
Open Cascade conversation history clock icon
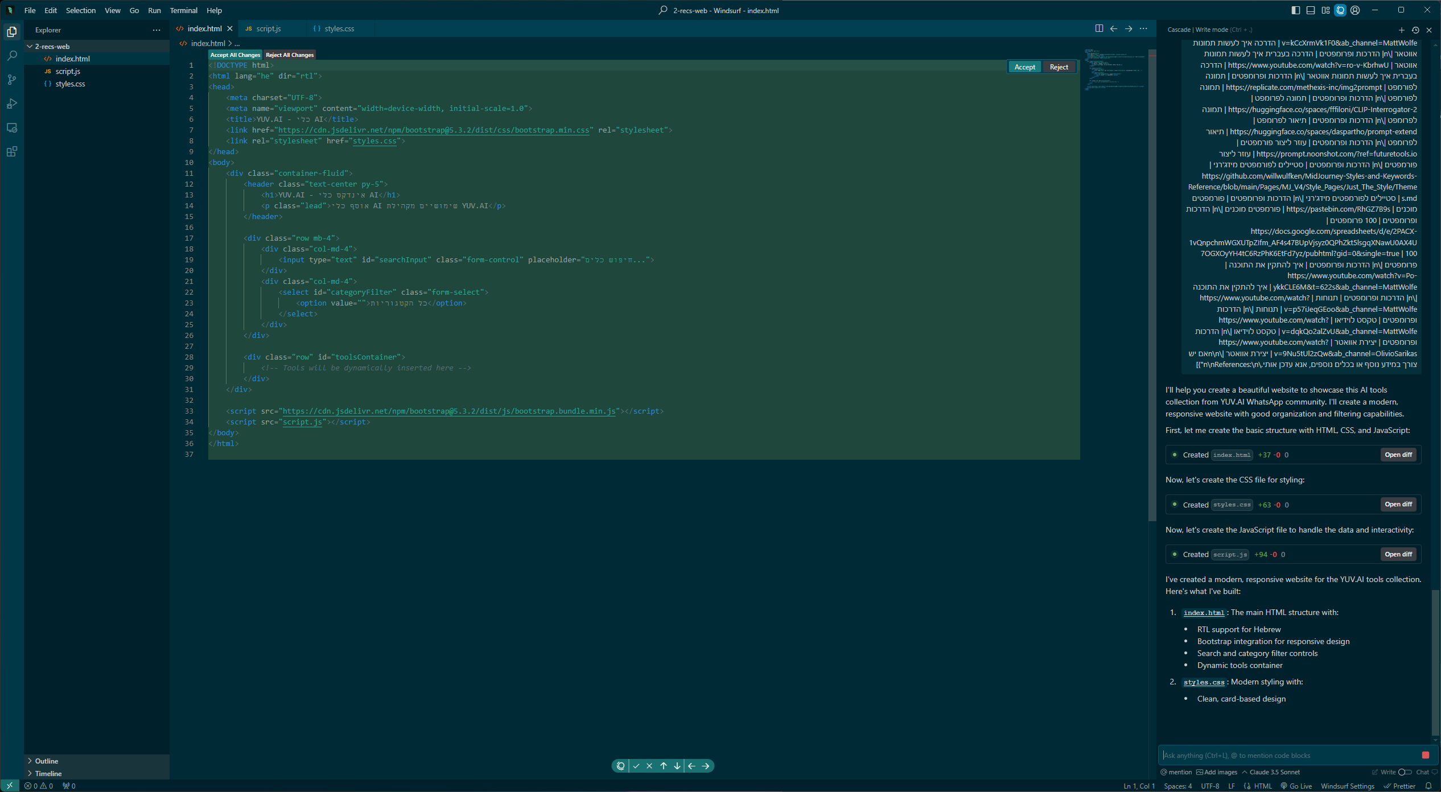(1415, 30)
